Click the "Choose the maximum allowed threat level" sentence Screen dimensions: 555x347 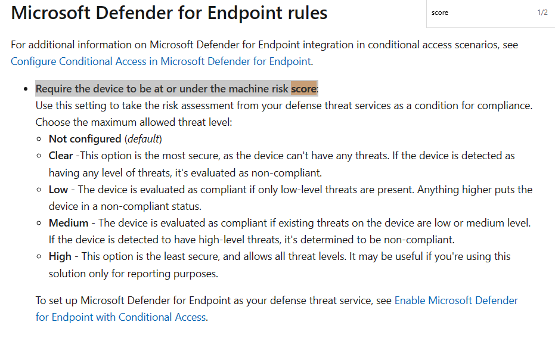(x=134, y=122)
